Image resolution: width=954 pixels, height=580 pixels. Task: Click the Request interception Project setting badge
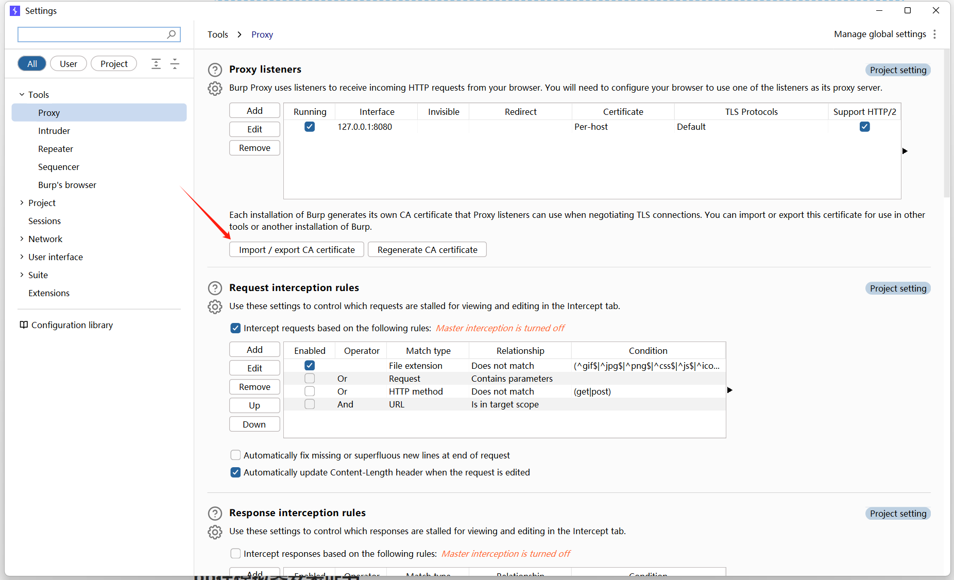898,288
